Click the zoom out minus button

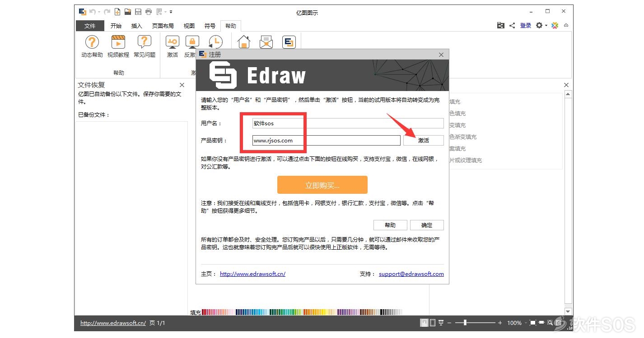pyautogui.click(x=450, y=323)
